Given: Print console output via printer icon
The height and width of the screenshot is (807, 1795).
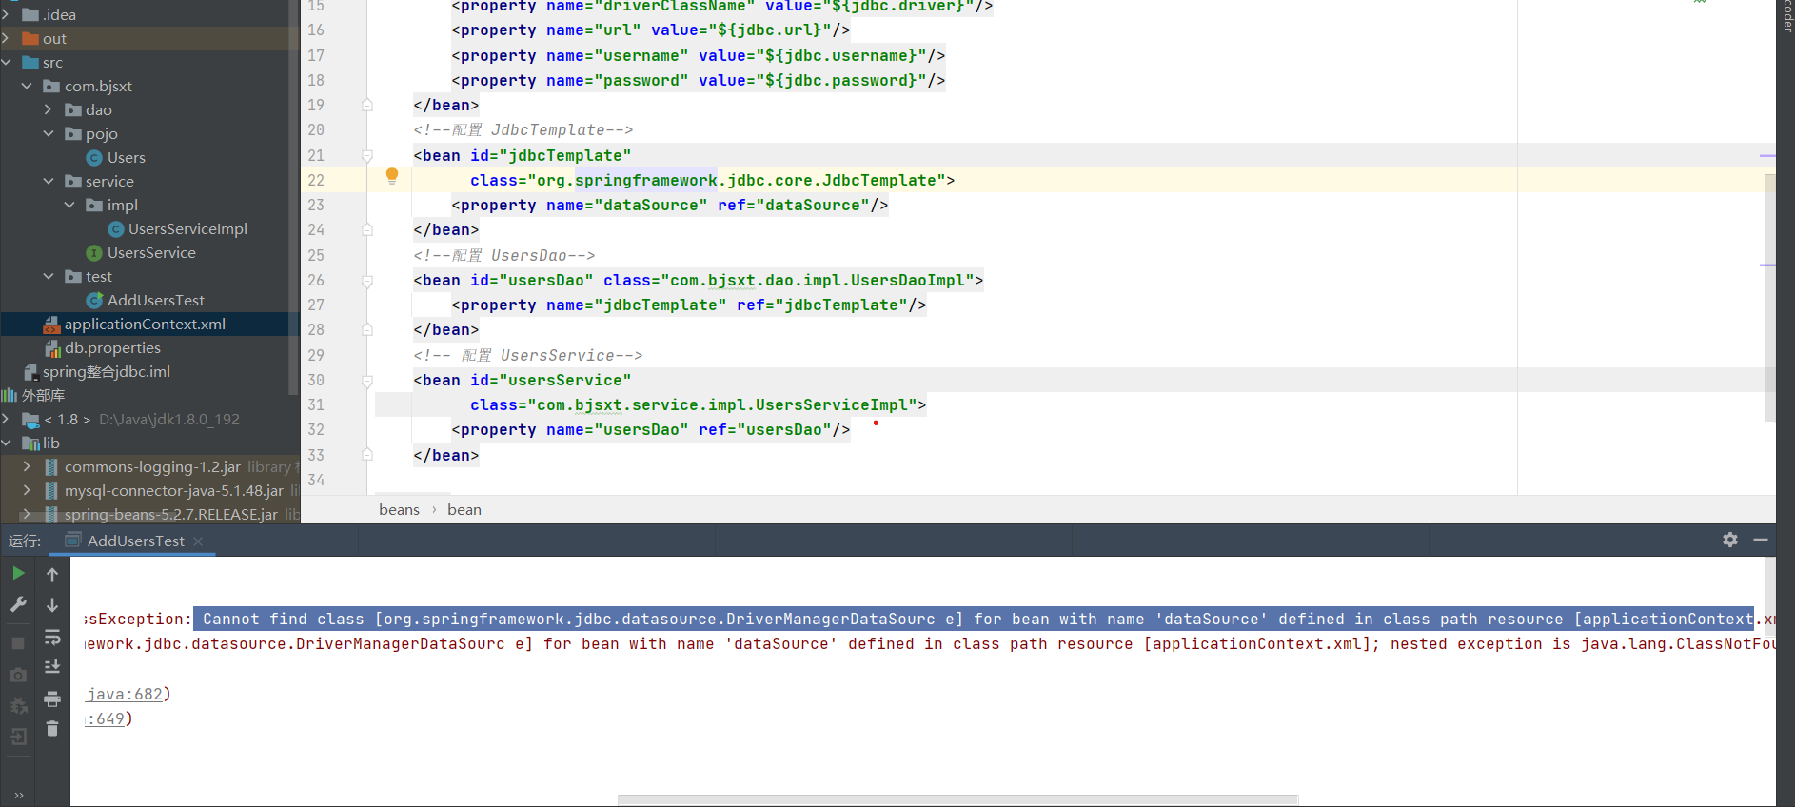Looking at the screenshot, I should click(52, 699).
